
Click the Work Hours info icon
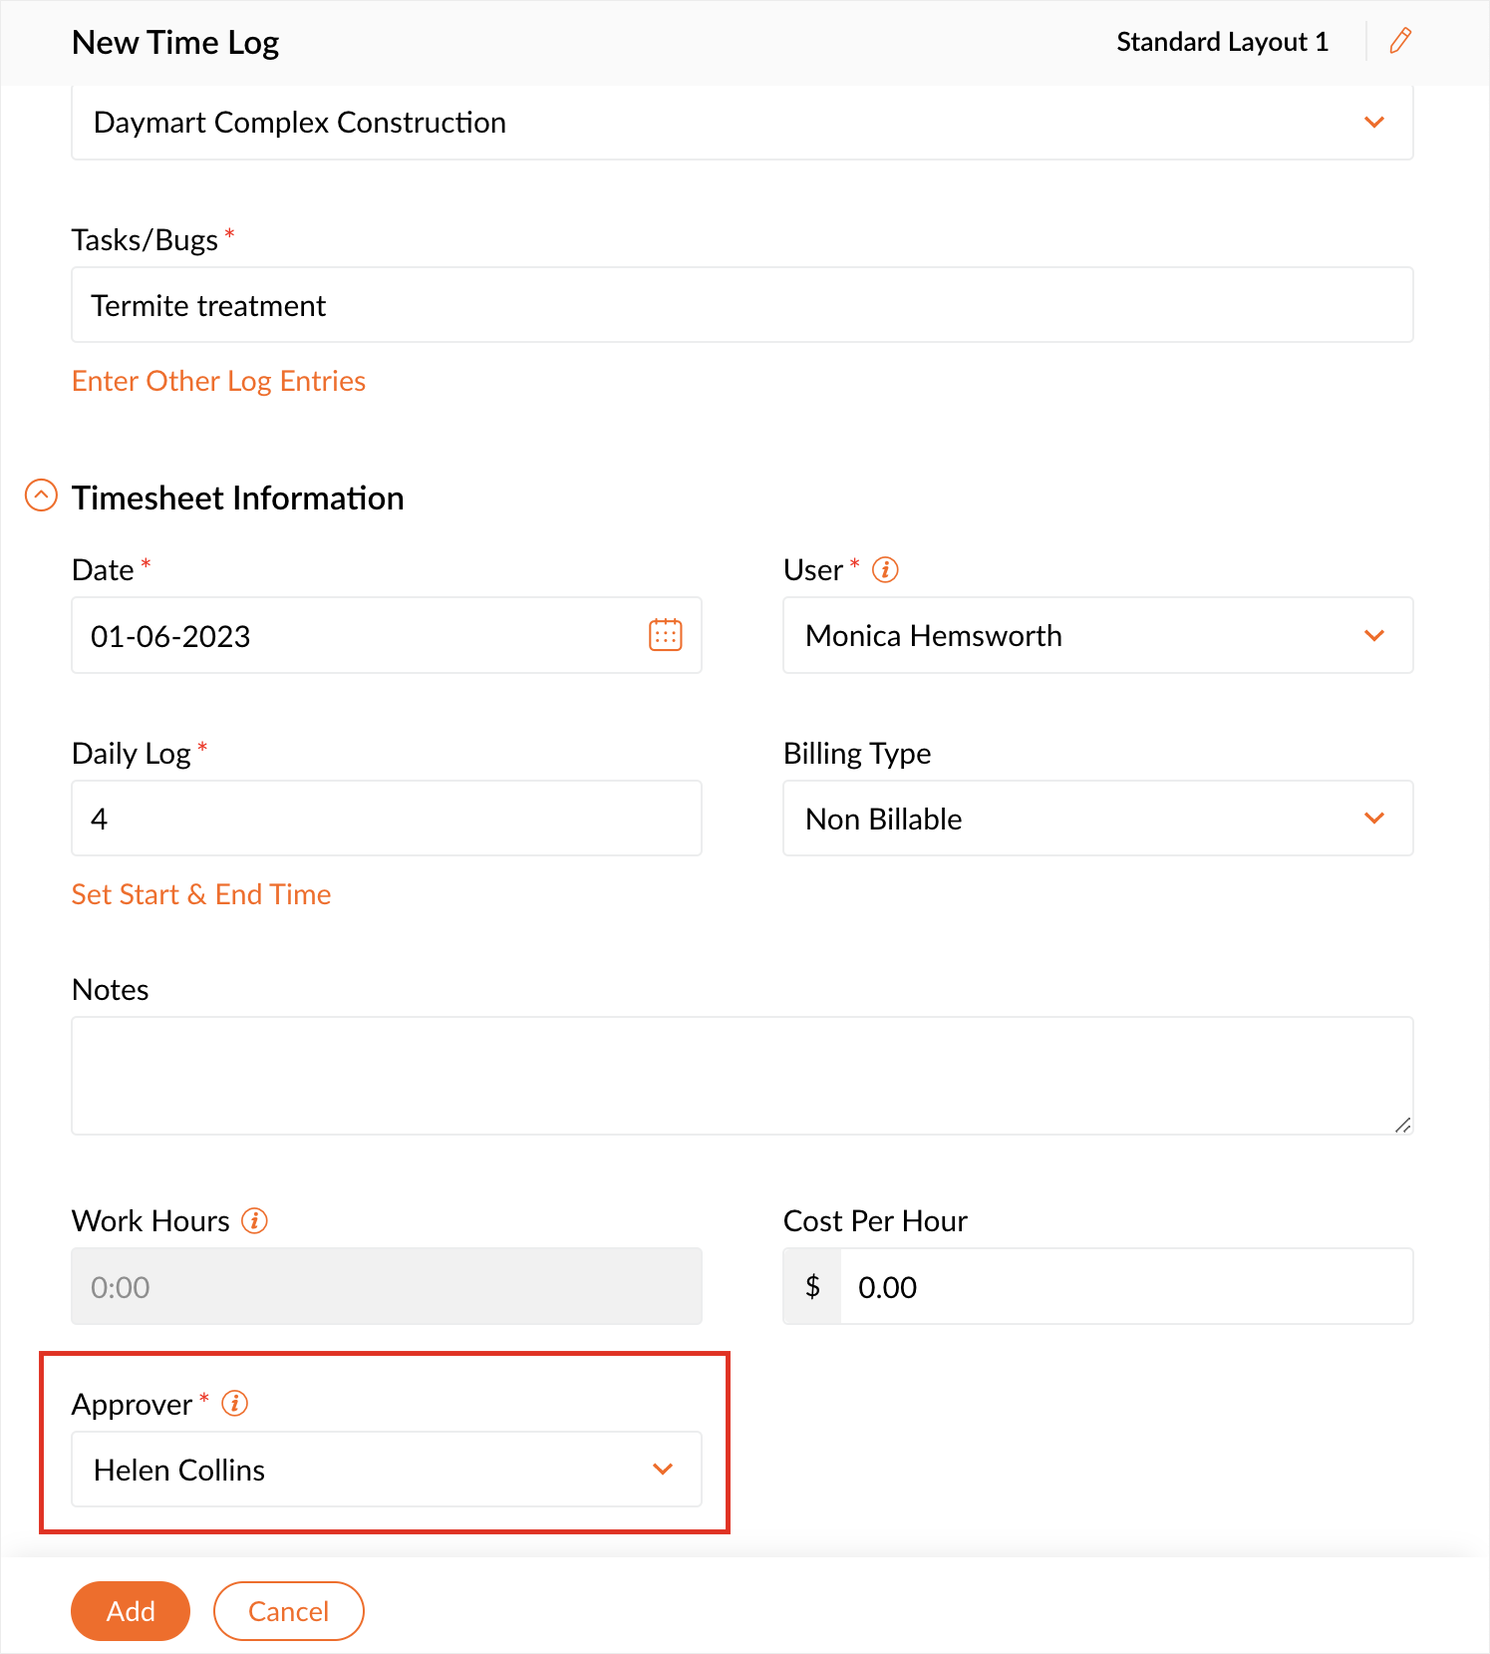click(255, 1220)
